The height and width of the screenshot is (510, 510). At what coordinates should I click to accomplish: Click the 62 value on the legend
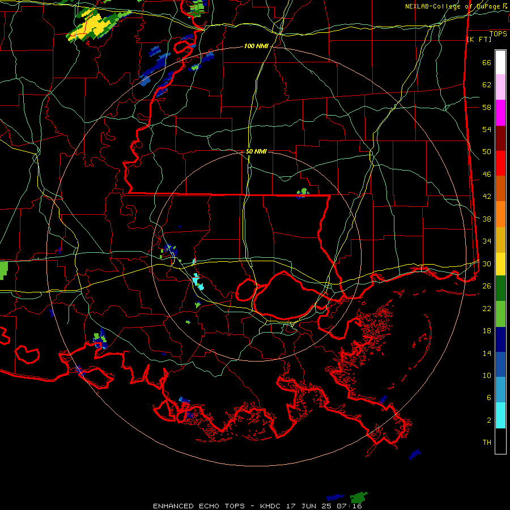tap(487, 85)
